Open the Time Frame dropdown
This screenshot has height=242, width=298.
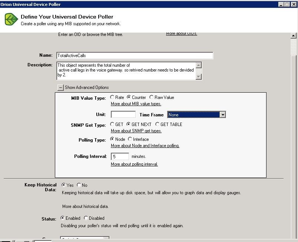click(x=222, y=115)
